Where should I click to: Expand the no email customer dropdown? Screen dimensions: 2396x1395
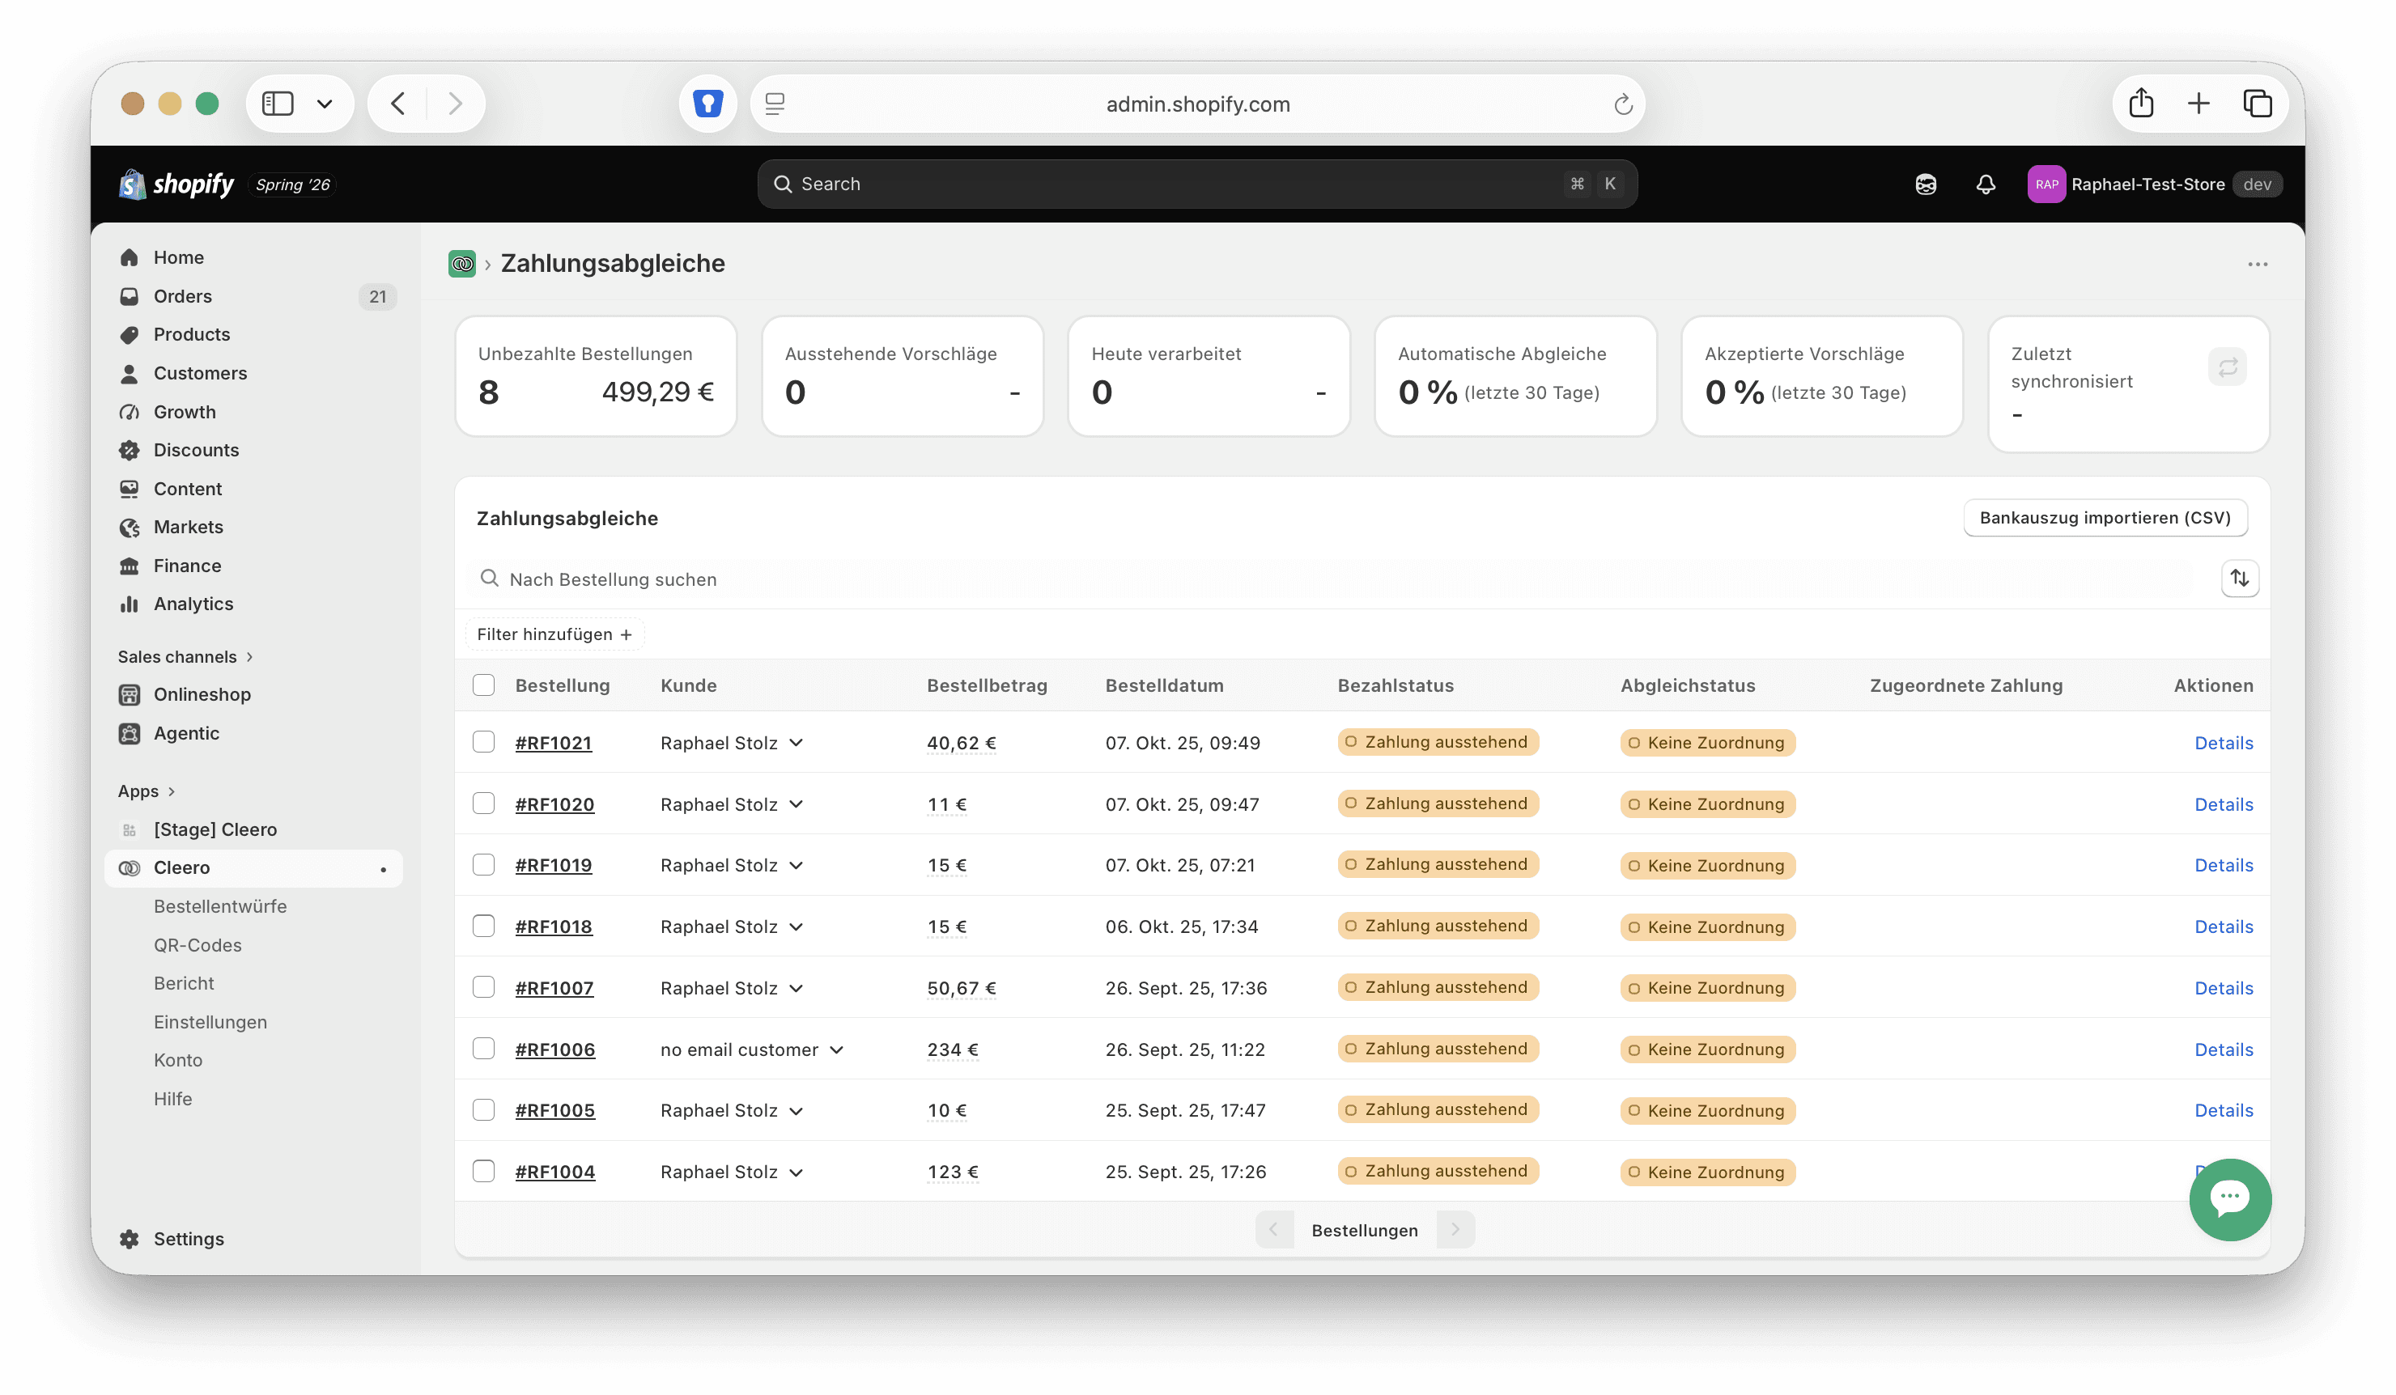click(x=835, y=1049)
